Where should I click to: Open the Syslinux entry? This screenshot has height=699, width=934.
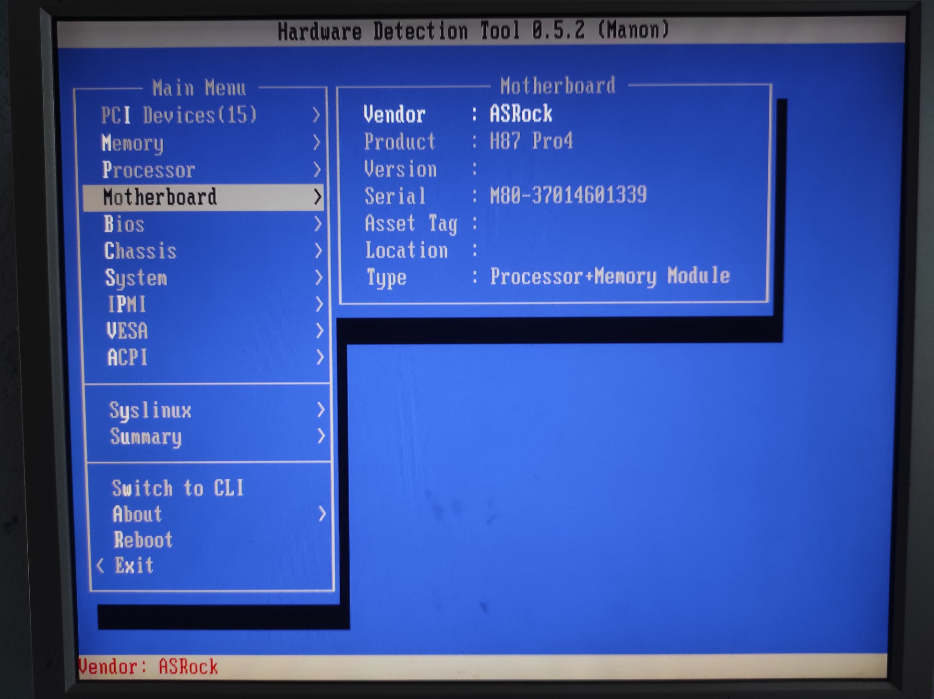point(150,410)
